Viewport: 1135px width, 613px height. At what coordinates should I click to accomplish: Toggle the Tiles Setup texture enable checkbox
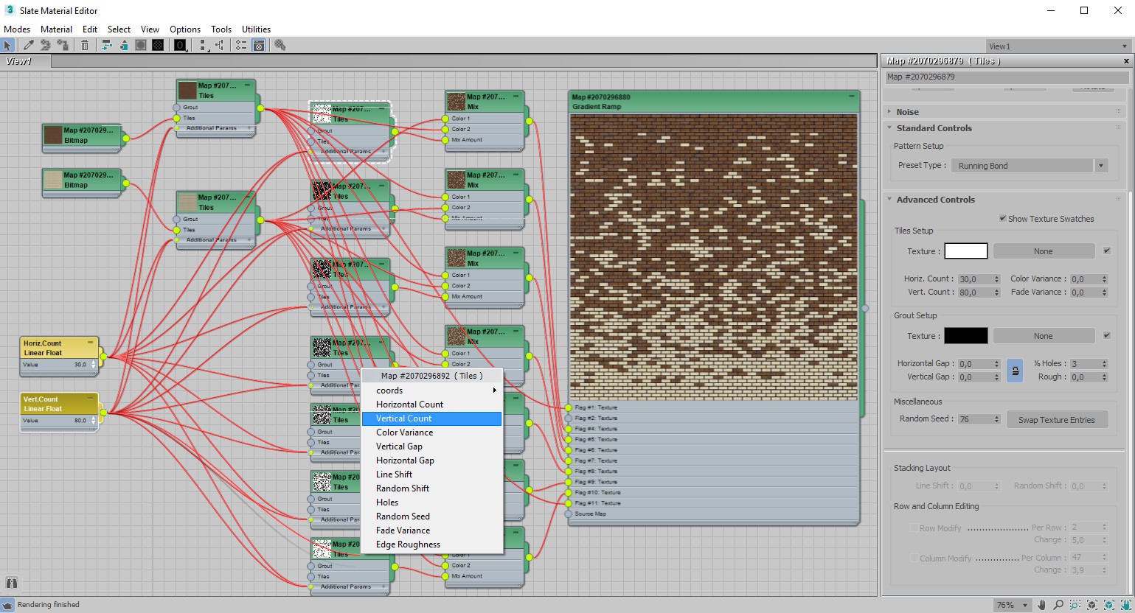point(1106,251)
